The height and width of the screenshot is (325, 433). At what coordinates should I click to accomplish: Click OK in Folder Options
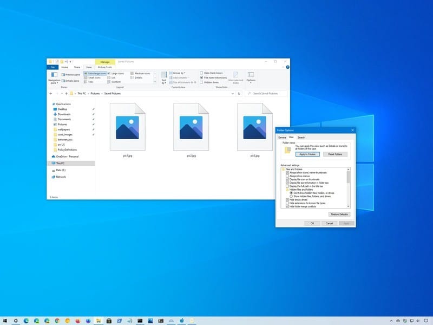coord(312,223)
